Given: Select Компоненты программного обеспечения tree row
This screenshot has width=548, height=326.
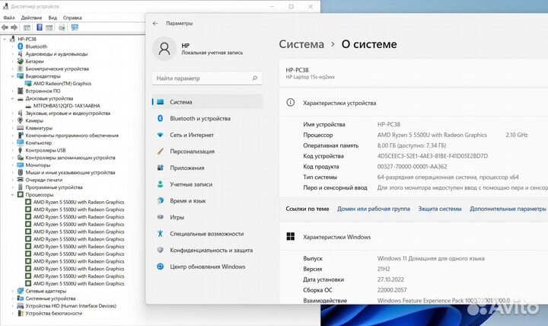Looking at the screenshot, I should 72,136.
